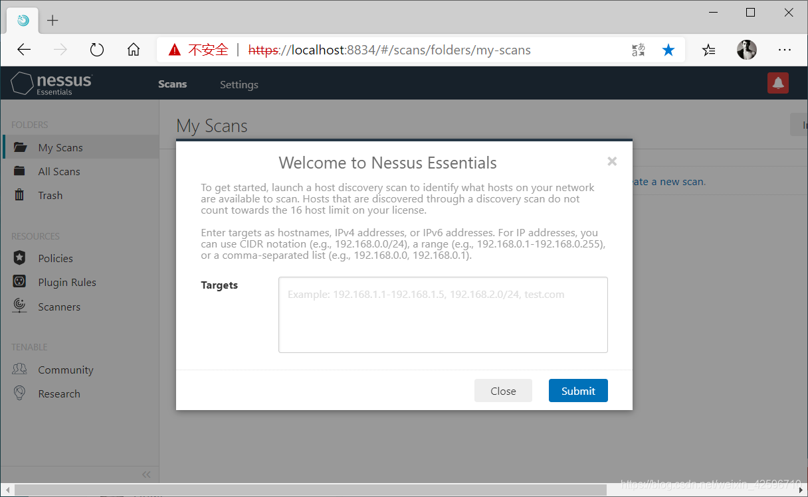Click the create a new scan link
808x497 pixels.
(x=668, y=181)
